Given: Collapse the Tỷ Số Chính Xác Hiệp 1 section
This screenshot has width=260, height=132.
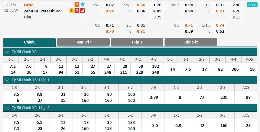Looking at the screenshot, I should (x=7, y=80).
